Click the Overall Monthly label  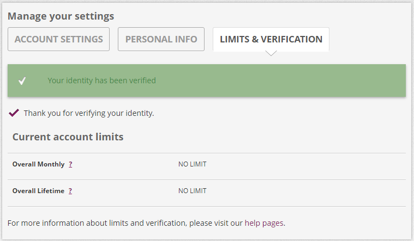click(x=38, y=164)
